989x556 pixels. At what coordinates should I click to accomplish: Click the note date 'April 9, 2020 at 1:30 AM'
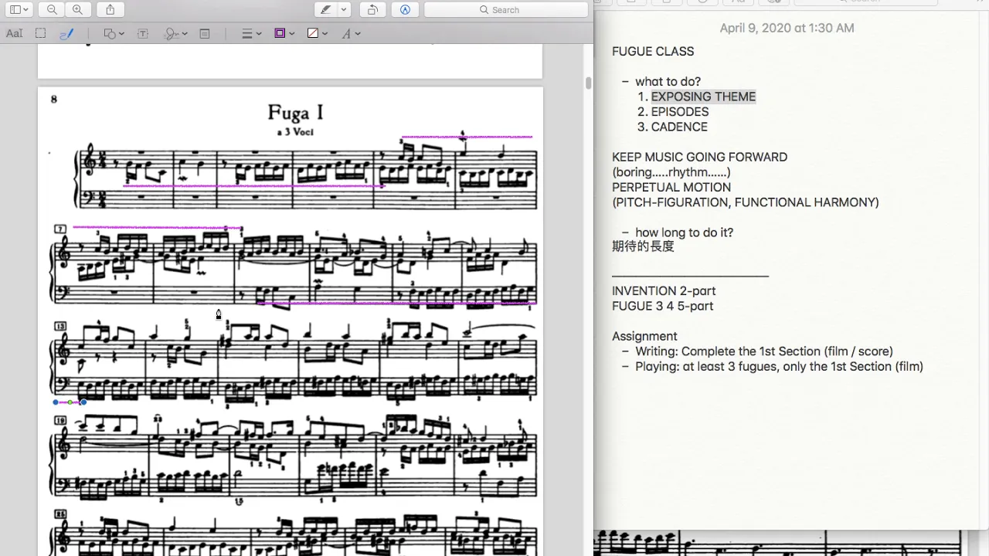(x=787, y=28)
